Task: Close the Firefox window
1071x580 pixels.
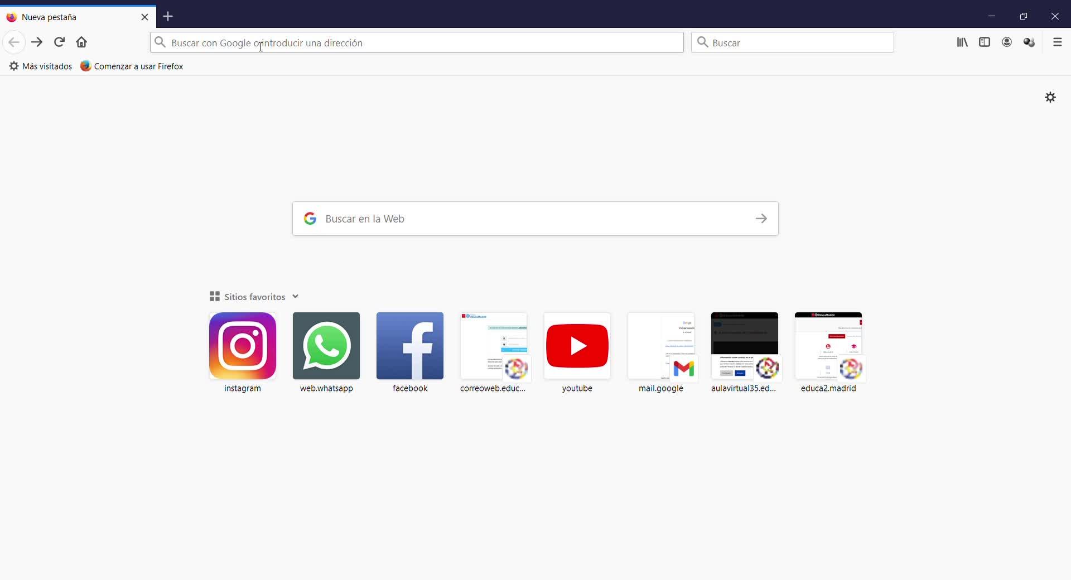Action: click(1055, 16)
